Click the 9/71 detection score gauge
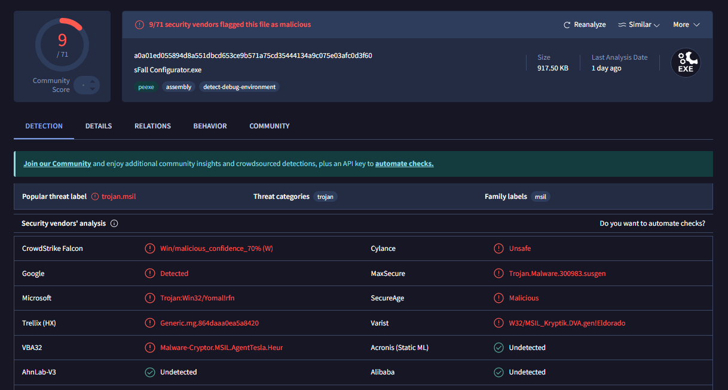This screenshot has width=728, height=390. click(x=62, y=45)
